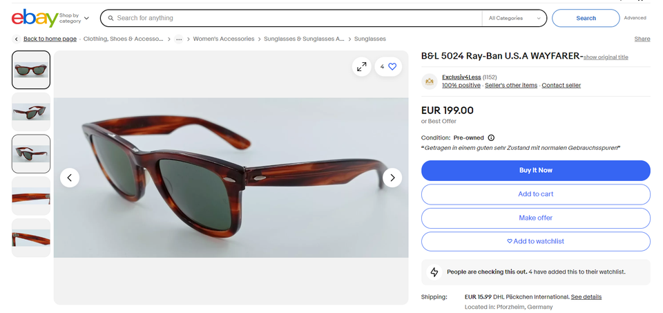Click the or Best Offer text
The image size is (663, 313).
point(439,122)
